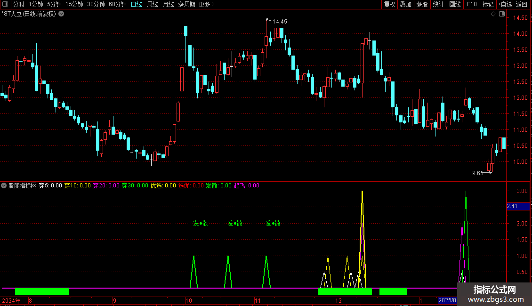Click the split-window icon in chart corner

pyautogui.click(x=502, y=14)
